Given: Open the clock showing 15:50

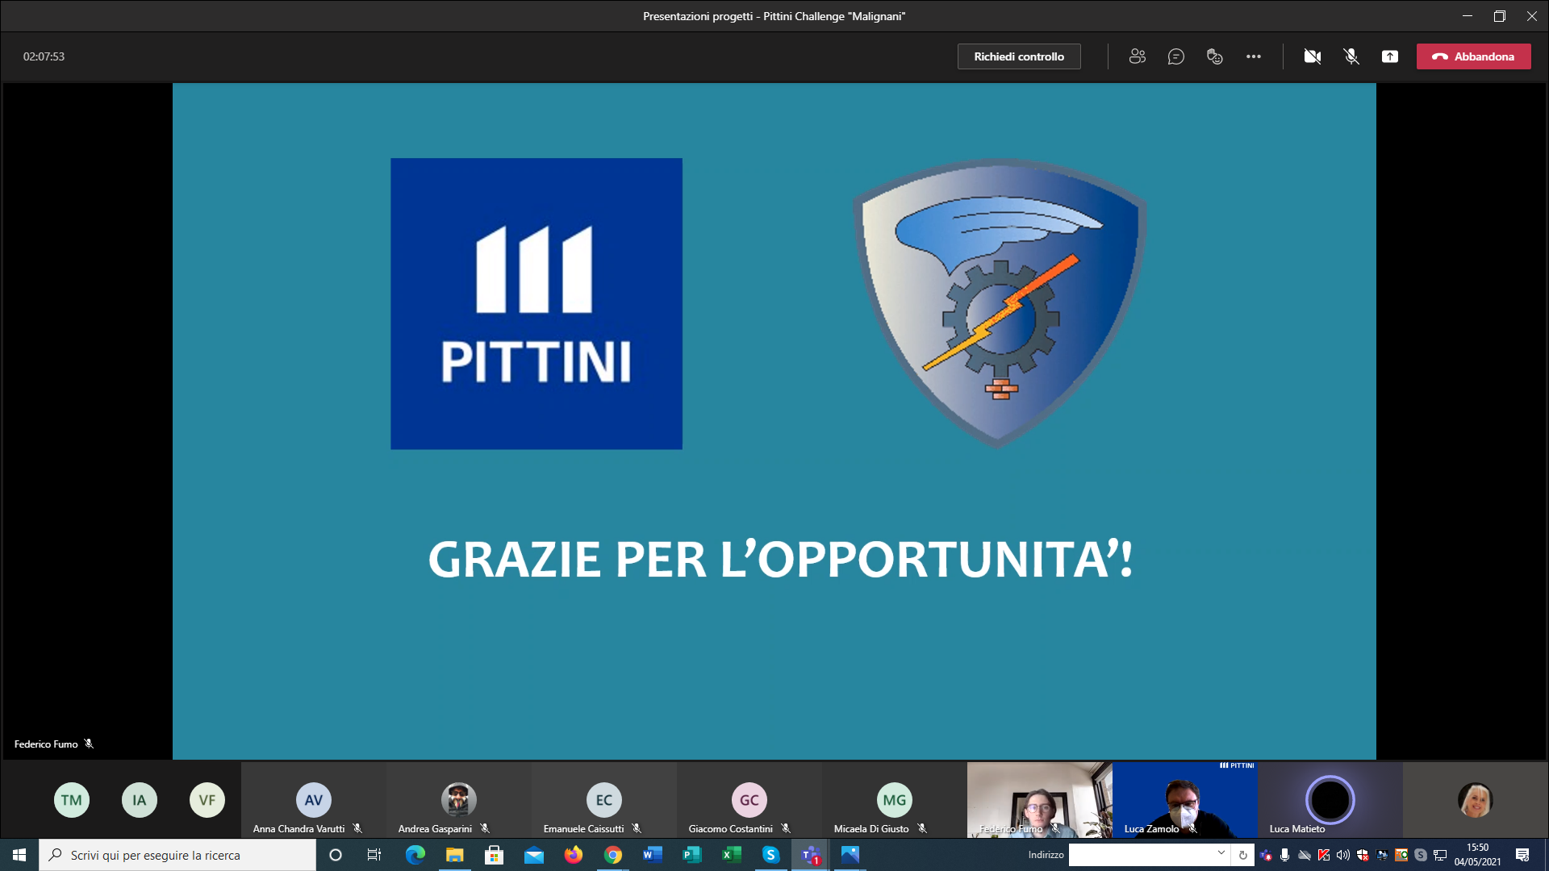Looking at the screenshot, I should click(1478, 855).
